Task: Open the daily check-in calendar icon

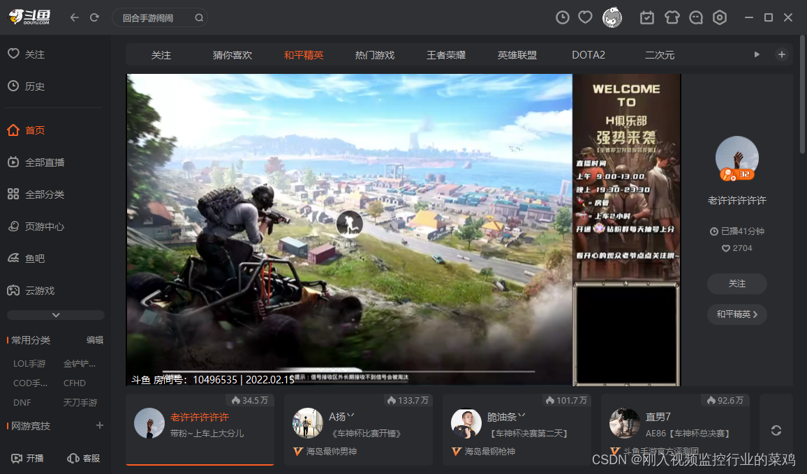Action: [647, 17]
